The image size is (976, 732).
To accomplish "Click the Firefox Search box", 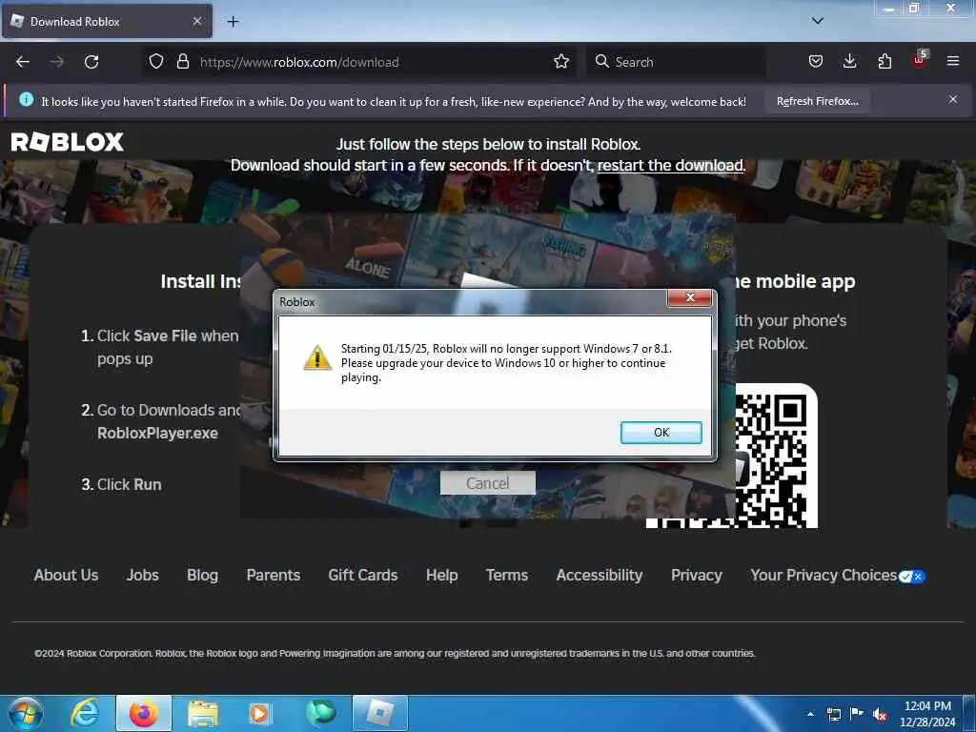I will click(676, 62).
